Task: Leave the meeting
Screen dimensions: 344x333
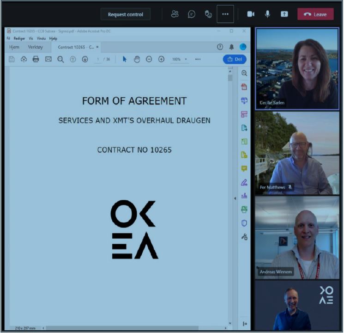Action: tap(315, 14)
